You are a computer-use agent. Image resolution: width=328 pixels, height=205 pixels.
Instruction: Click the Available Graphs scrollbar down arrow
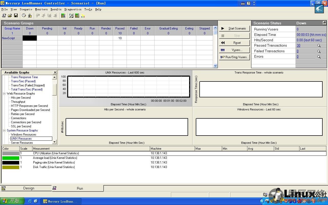(55, 142)
